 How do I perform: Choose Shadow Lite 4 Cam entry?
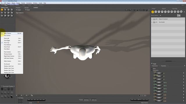pos(12,73)
